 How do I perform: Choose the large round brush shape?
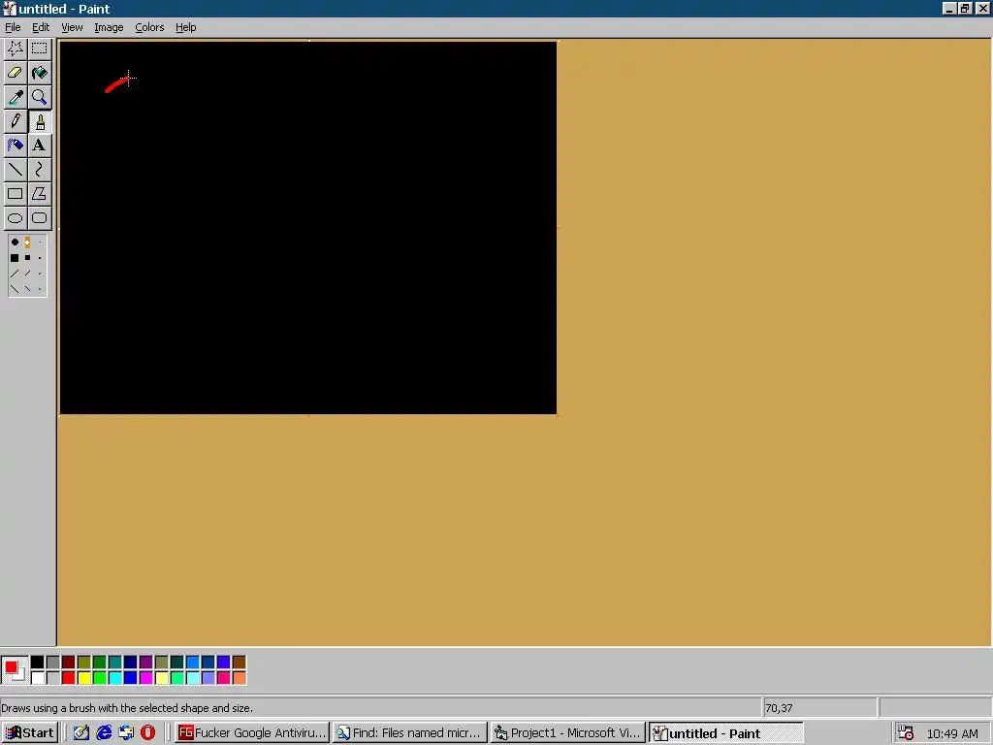click(15, 242)
